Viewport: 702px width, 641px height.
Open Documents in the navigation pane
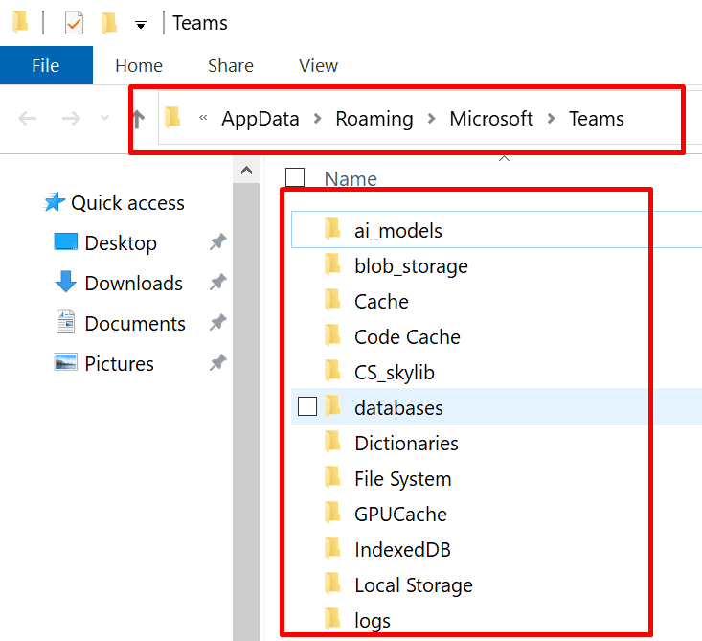(135, 324)
